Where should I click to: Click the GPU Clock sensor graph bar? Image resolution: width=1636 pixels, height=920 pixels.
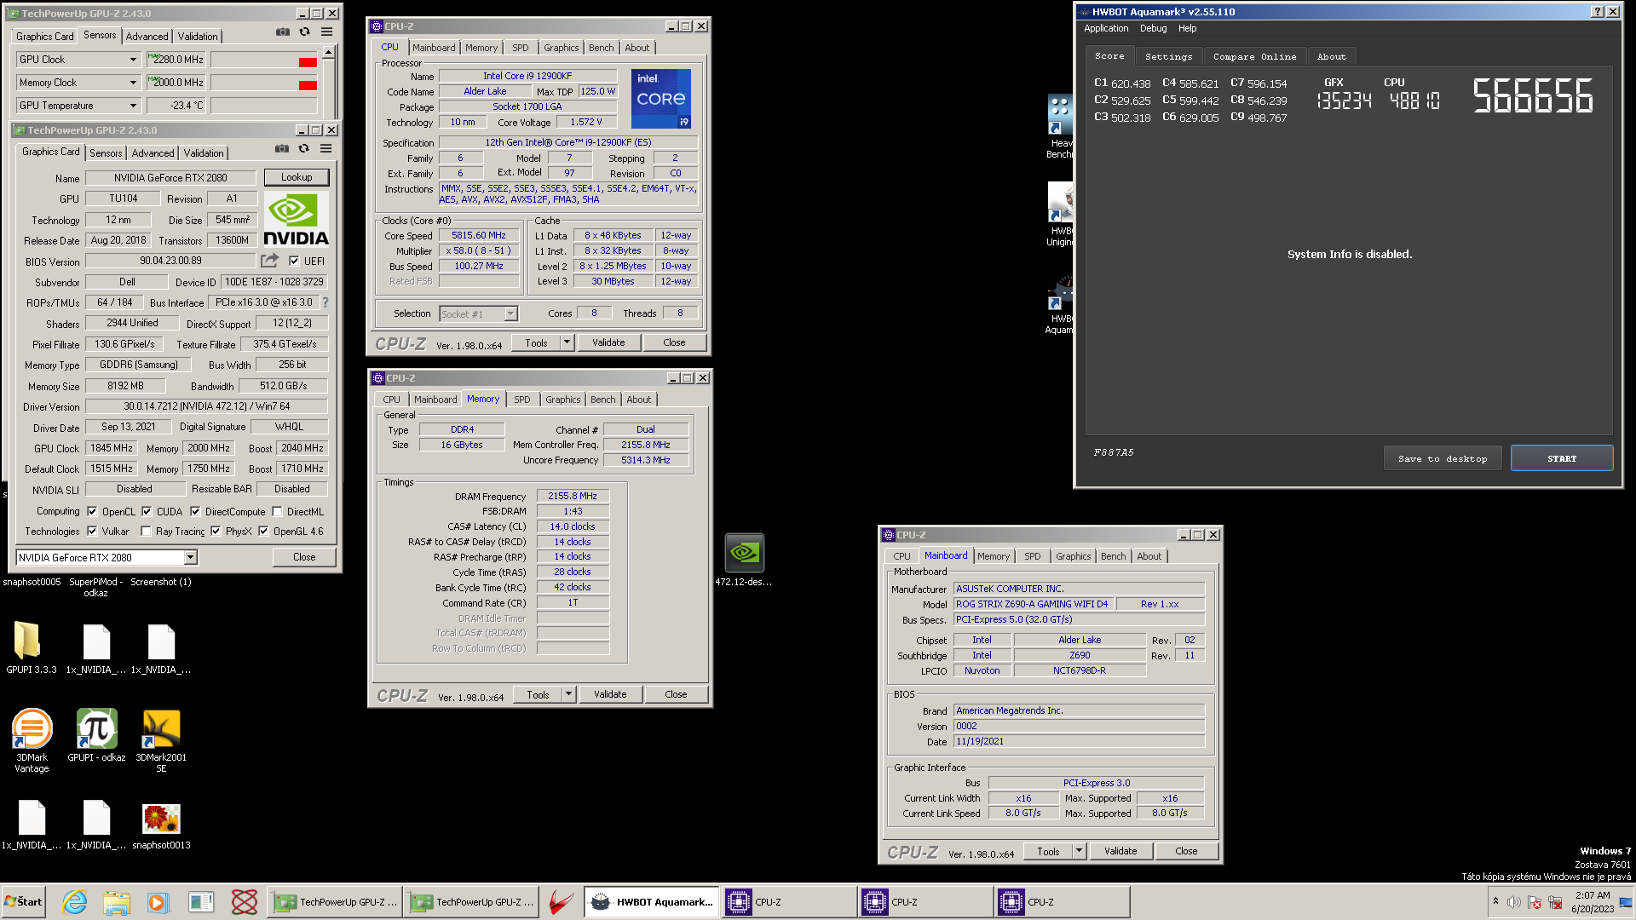coord(264,60)
